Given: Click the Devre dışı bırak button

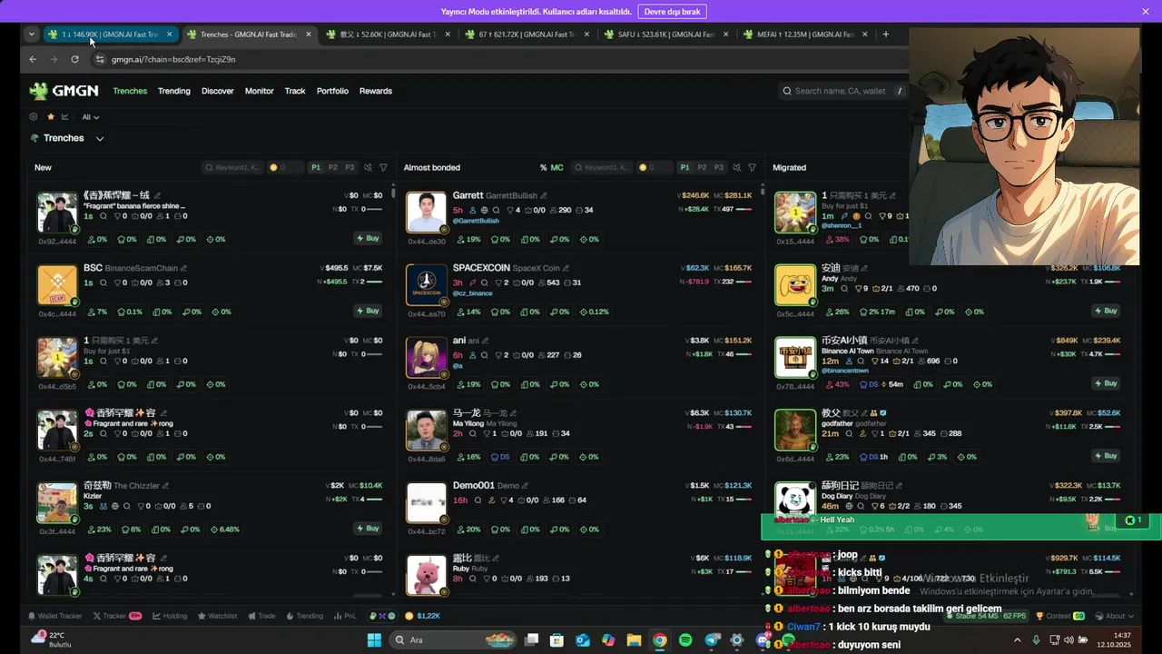Looking at the screenshot, I should [x=673, y=12].
